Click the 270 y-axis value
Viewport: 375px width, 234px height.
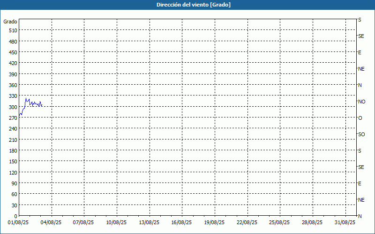[13, 118]
